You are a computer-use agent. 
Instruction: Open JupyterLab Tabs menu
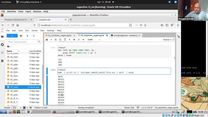pyautogui.click(x=42, y=31)
